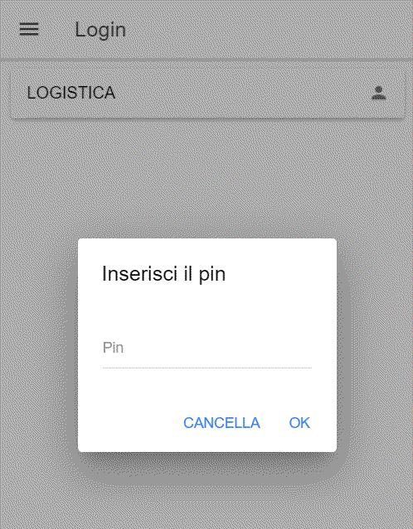Click the user profile icon beside LOGISTICA

[378, 93]
